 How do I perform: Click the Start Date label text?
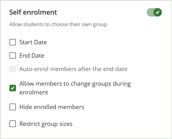(33, 42)
